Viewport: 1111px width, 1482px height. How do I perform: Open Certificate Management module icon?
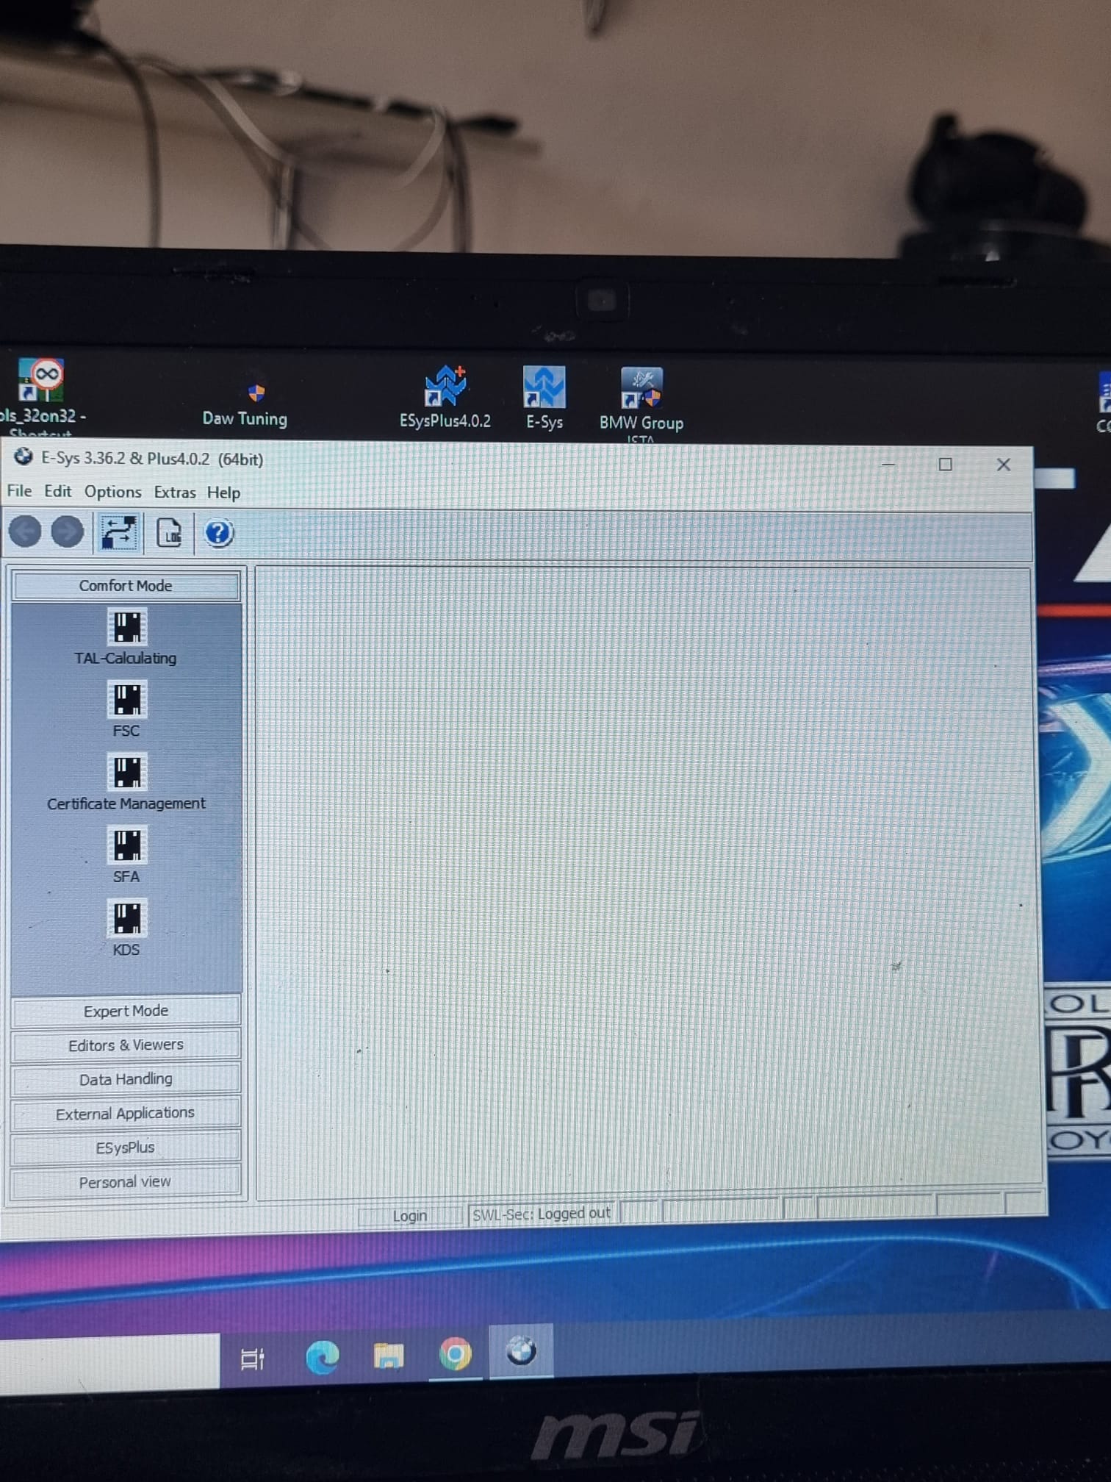click(126, 772)
